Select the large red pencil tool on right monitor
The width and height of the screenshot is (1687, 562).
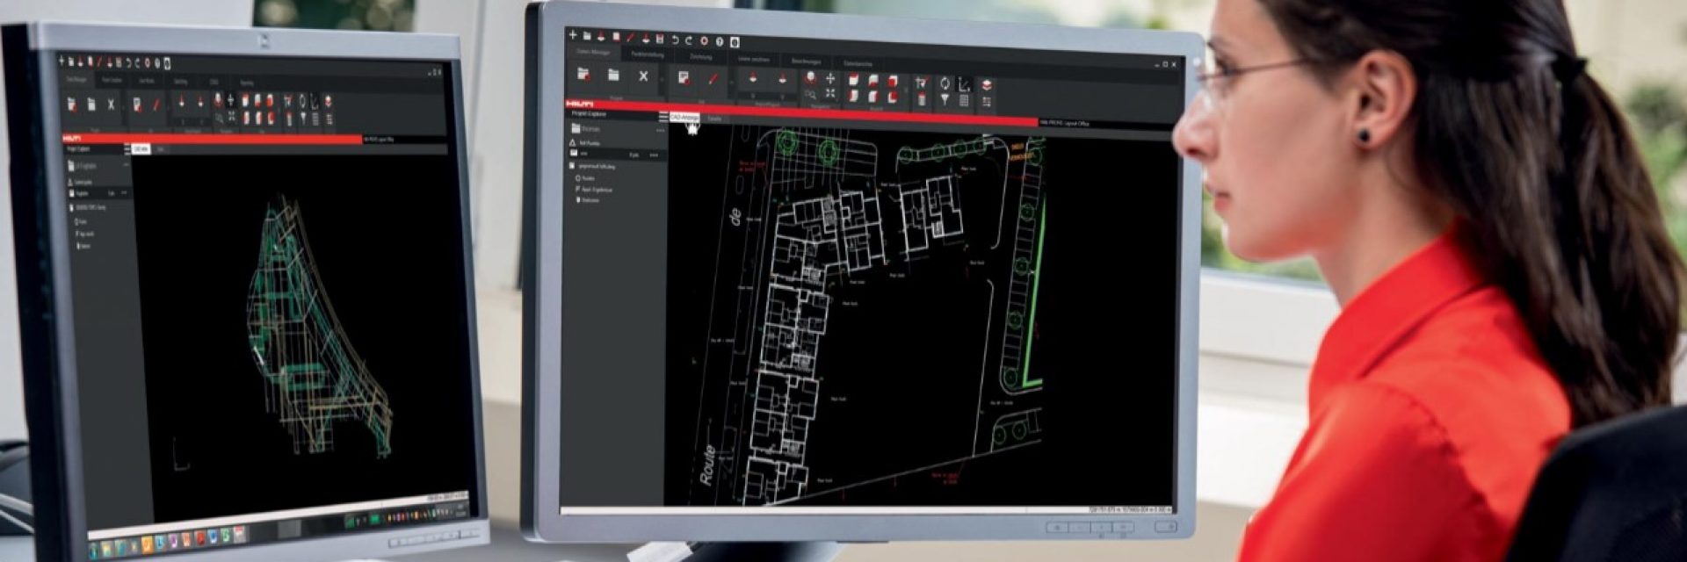[x=713, y=79]
